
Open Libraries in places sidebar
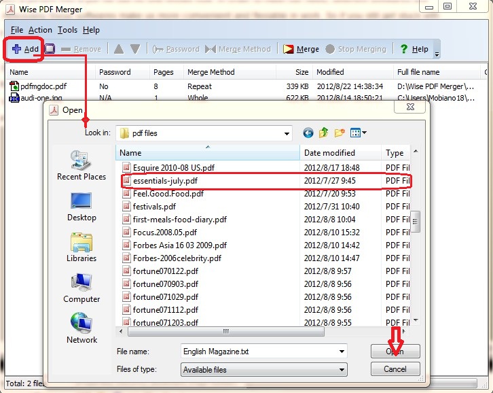pos(81,247)
